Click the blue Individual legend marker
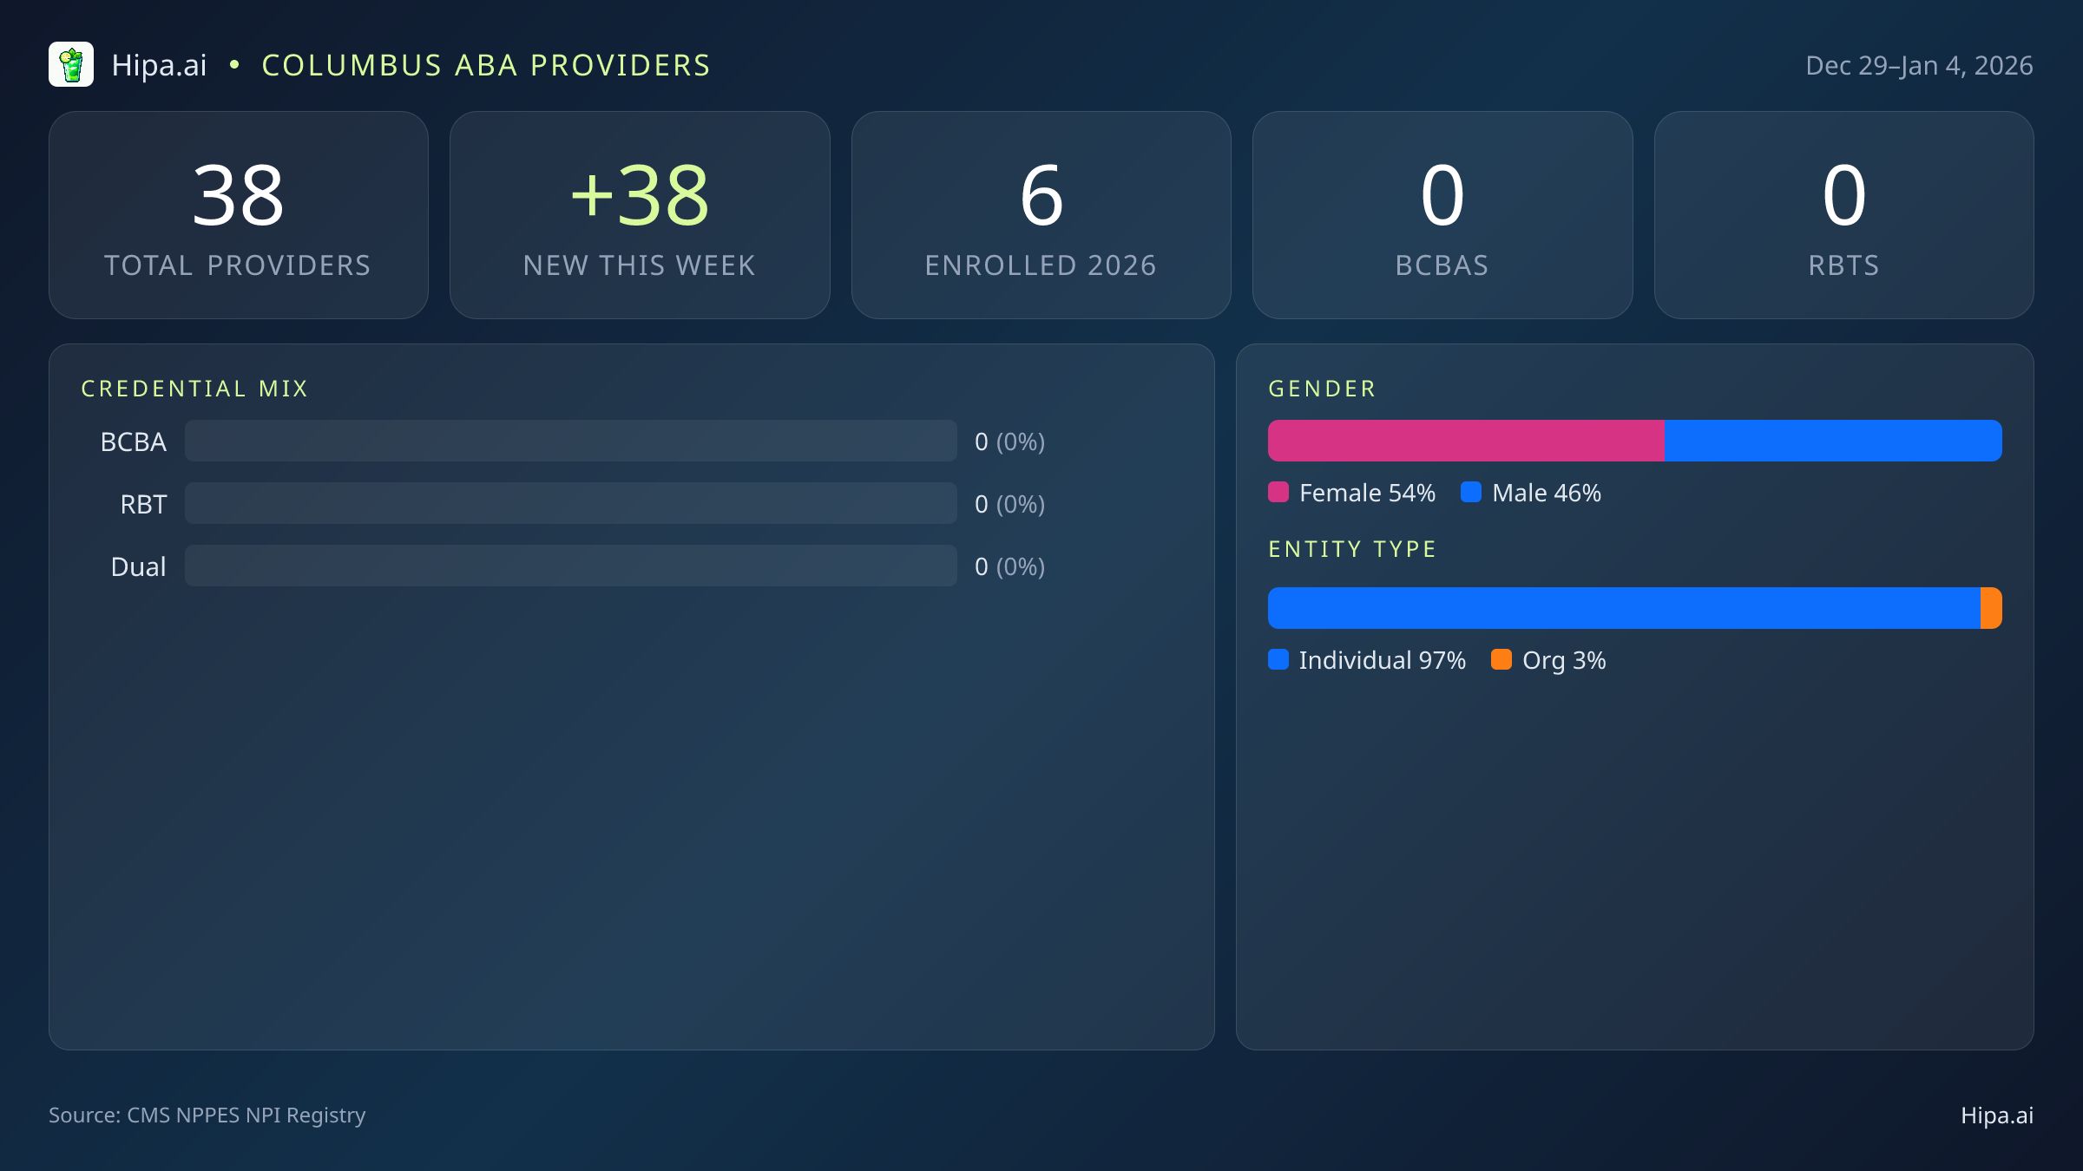The height and width of the screenshot is (1171, 2083). coord(1279,660)
